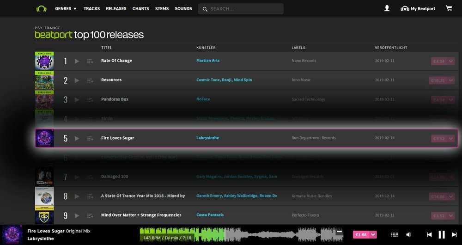Open the shopping cart
462x245 pixels.
click(449, 8)
